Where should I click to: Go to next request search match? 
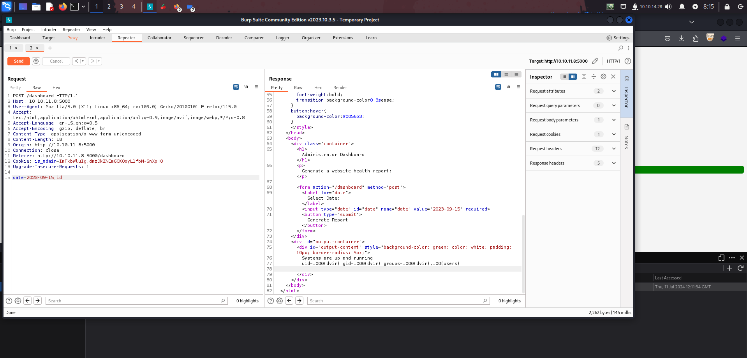point(37,301)
